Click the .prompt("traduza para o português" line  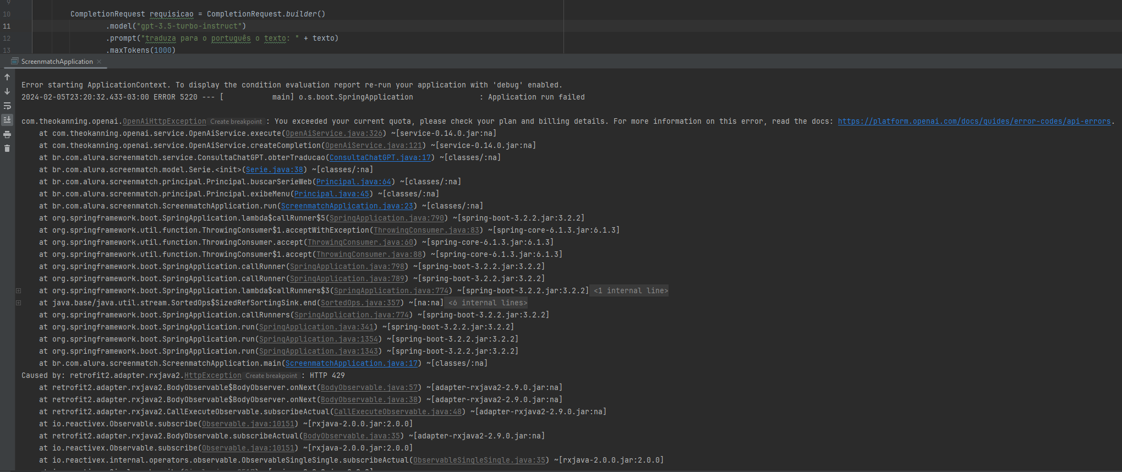click(222, 38)
